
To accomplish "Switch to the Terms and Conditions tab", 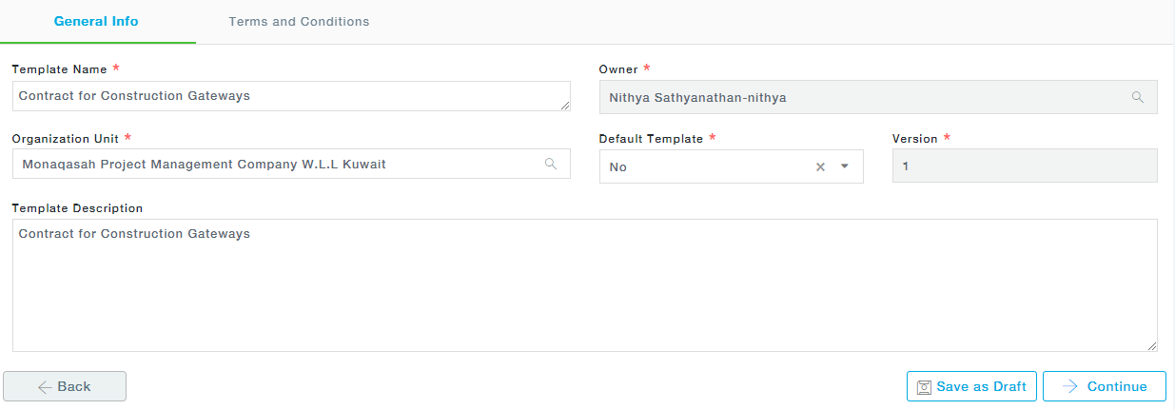I will [x=299, y=22].
